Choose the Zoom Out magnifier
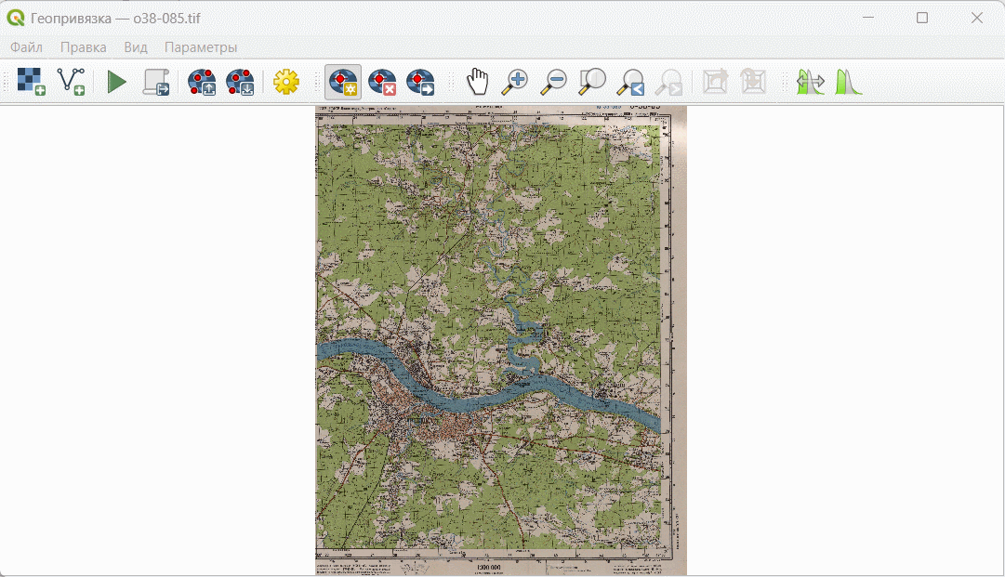This screenshot has width=1005, height=577. tap(553, 82)
